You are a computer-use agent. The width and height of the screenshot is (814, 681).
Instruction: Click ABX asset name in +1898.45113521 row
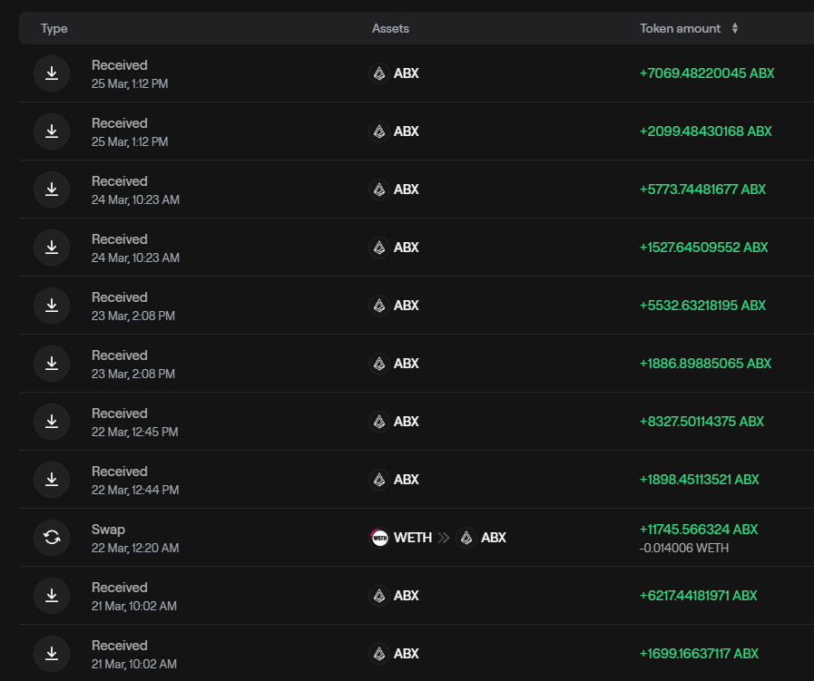tap(407, 480)
